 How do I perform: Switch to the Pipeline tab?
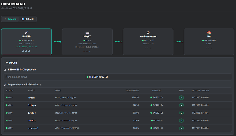pyautogui.click(x=10, y=19)
